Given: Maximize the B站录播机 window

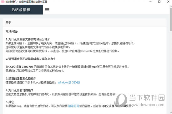Looking at the screenshot, I should click(159, 2).
